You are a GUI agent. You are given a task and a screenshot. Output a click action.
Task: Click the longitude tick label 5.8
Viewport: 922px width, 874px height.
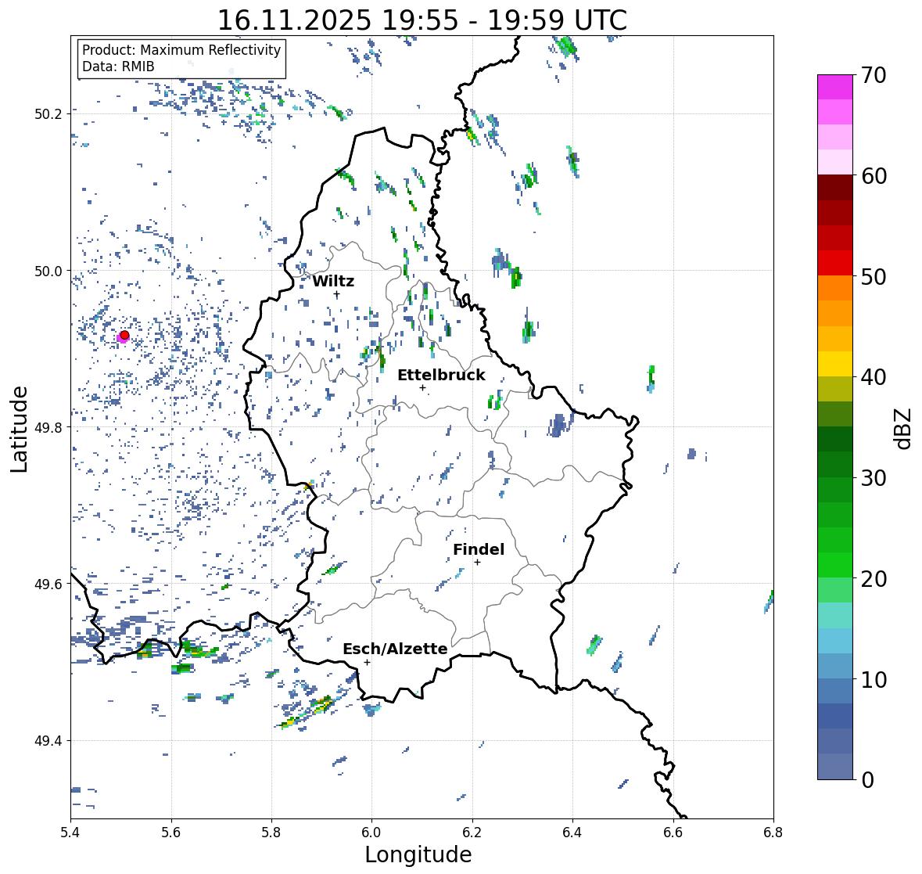click(x=271, y=832)
